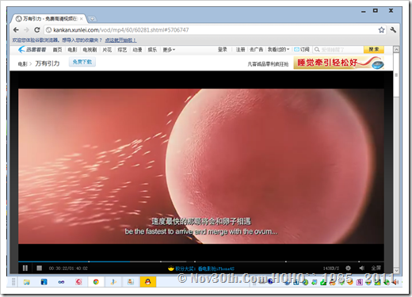Open 电影 in the top navigation bar

point(72,50)
